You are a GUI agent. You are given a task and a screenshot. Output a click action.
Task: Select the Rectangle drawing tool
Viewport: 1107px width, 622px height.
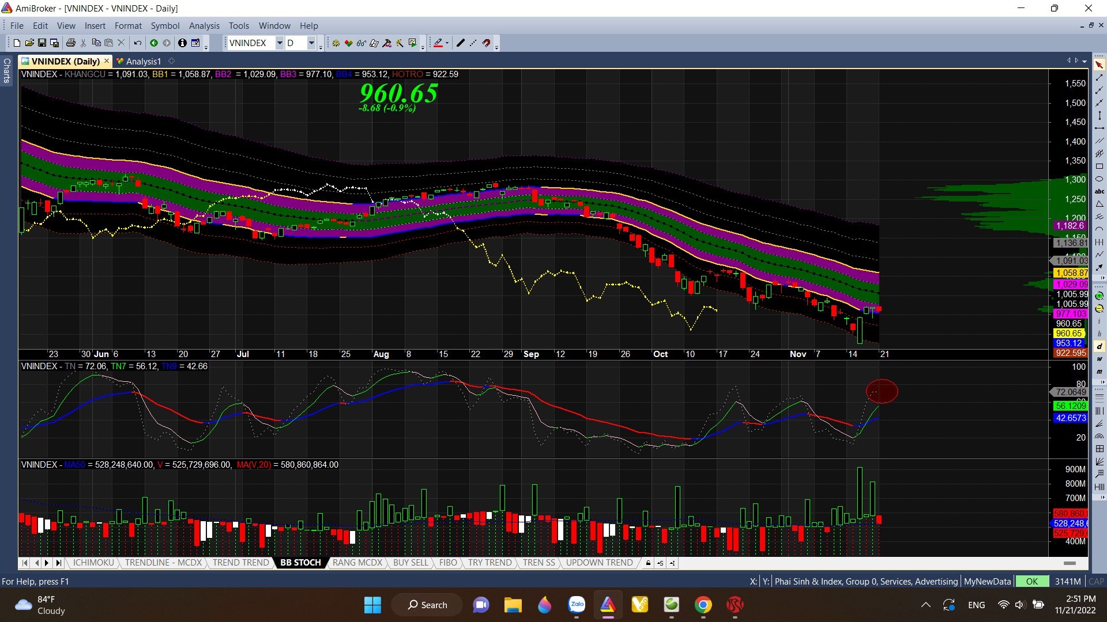click(x=1100, y=166)
